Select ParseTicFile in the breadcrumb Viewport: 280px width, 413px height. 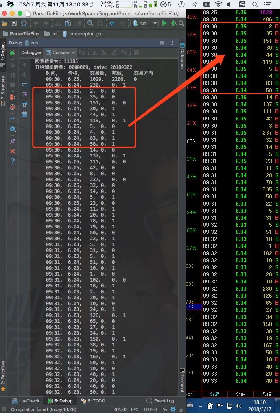[x=20, y=34]
